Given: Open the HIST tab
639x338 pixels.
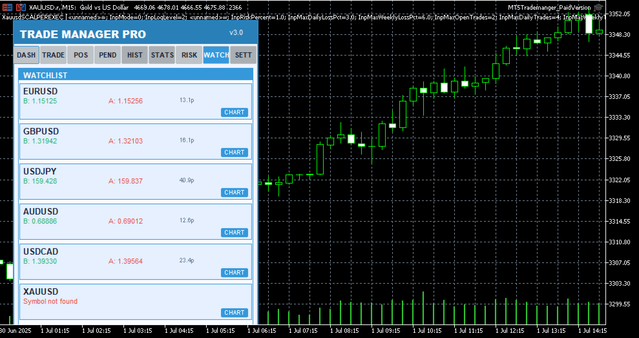Looking at the screenshot, I should 135,55.
